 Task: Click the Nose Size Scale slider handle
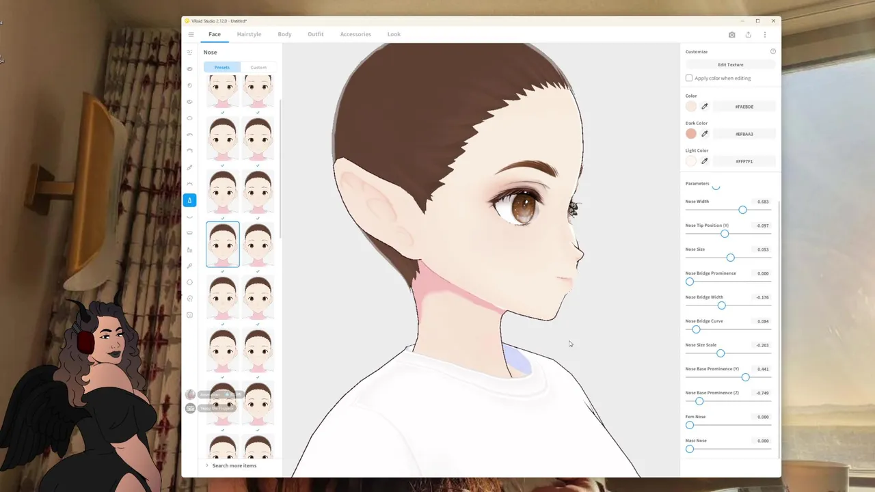click(721, 353)
